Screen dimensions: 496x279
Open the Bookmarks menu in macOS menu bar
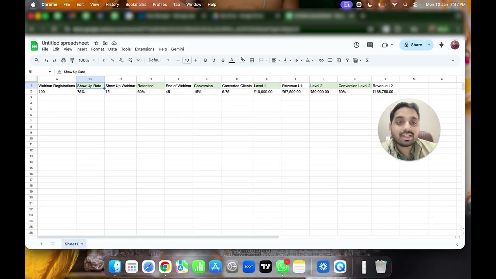[136, 5]
